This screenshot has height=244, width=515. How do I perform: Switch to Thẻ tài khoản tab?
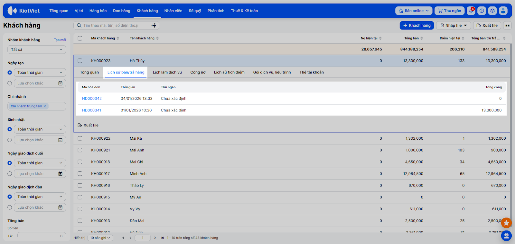point(312,72)
